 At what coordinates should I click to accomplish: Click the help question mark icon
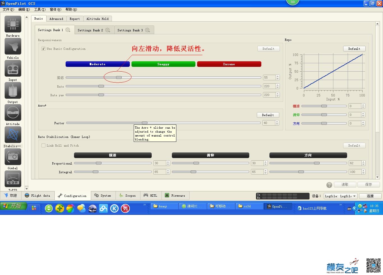(x=329, y=185)
